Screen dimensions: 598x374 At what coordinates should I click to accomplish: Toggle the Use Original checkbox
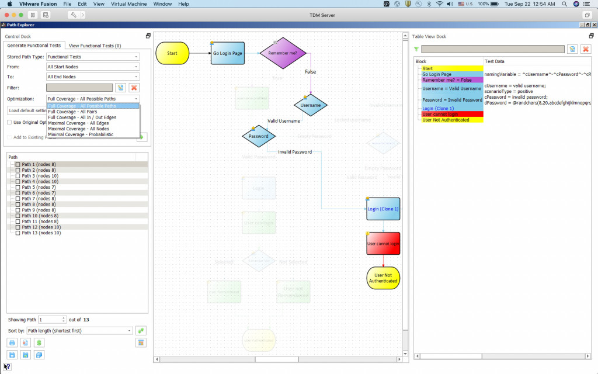click(9, 123)
